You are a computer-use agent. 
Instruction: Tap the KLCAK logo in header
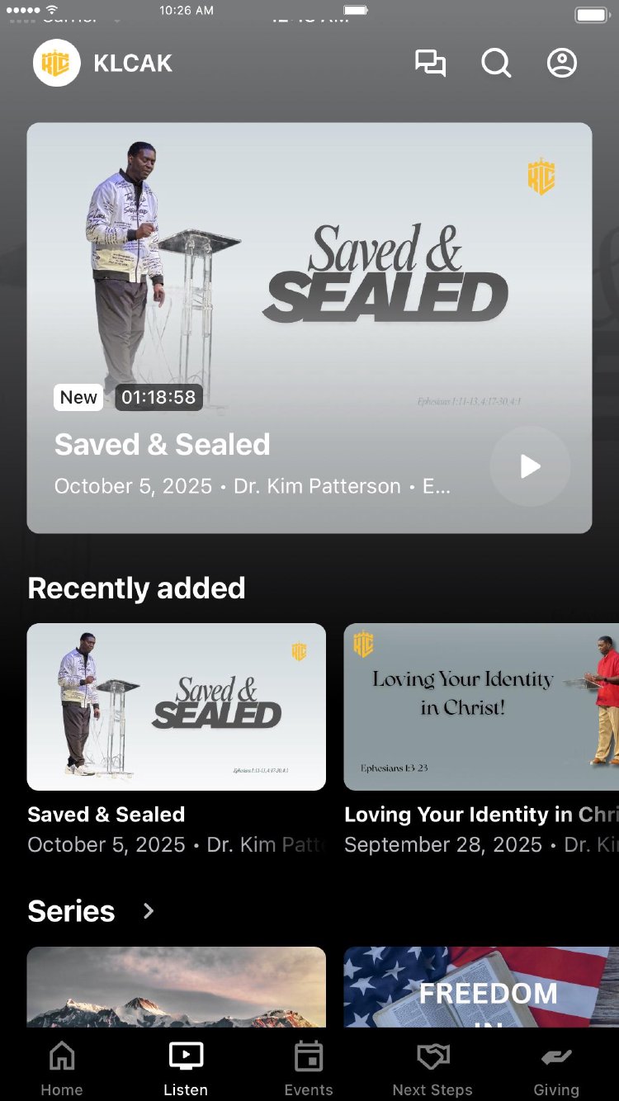[56, 64]
